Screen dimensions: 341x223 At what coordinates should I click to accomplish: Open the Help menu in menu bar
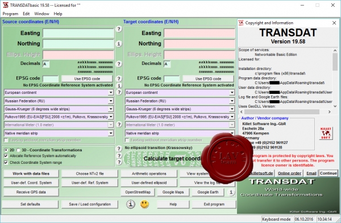[x=58, y=14]
